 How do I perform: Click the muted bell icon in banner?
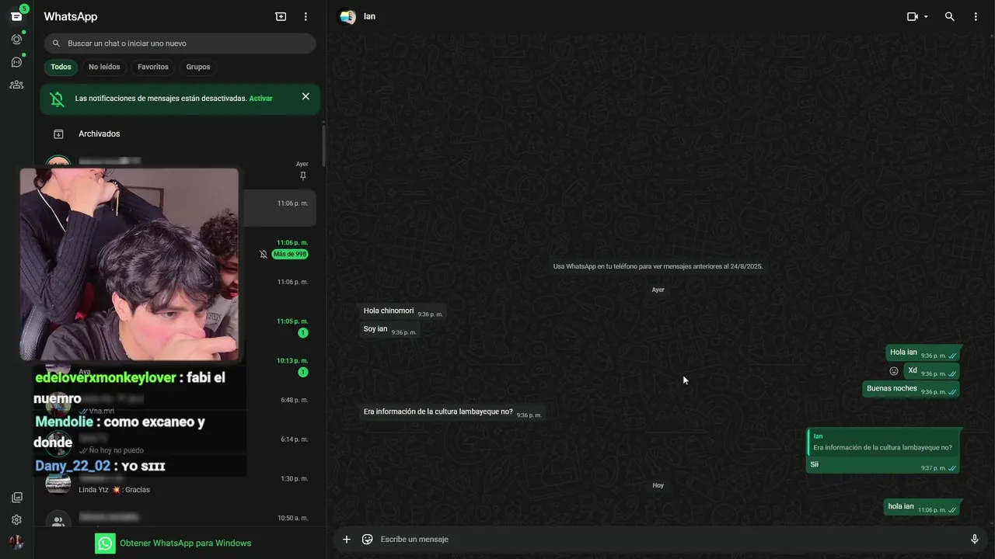[58, 99]
